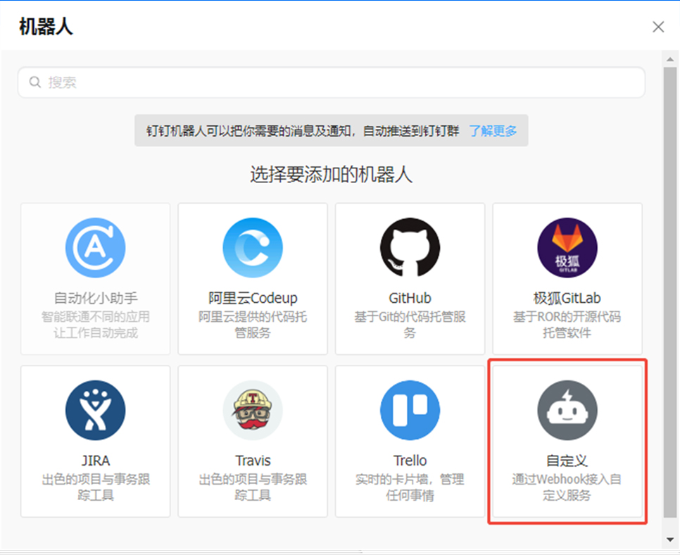
Task: Click the search magnifier icon
Action: point(34,82)
